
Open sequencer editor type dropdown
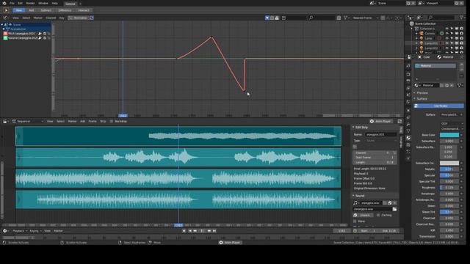(5, 121)
